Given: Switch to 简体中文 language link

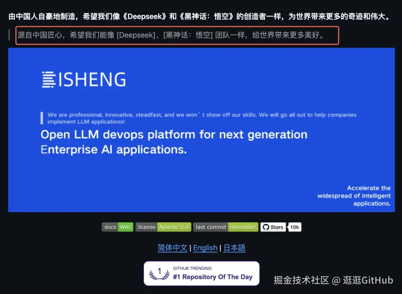Looking at the screenshot, I should 172,248.
